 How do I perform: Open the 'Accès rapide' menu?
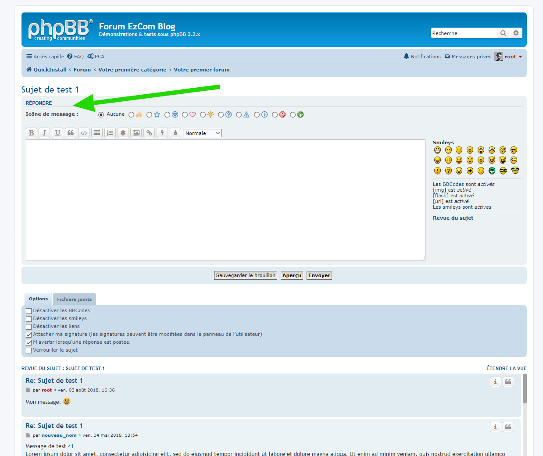point(45,57)
